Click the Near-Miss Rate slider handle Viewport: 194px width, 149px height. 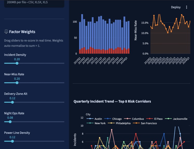(17, 83)
